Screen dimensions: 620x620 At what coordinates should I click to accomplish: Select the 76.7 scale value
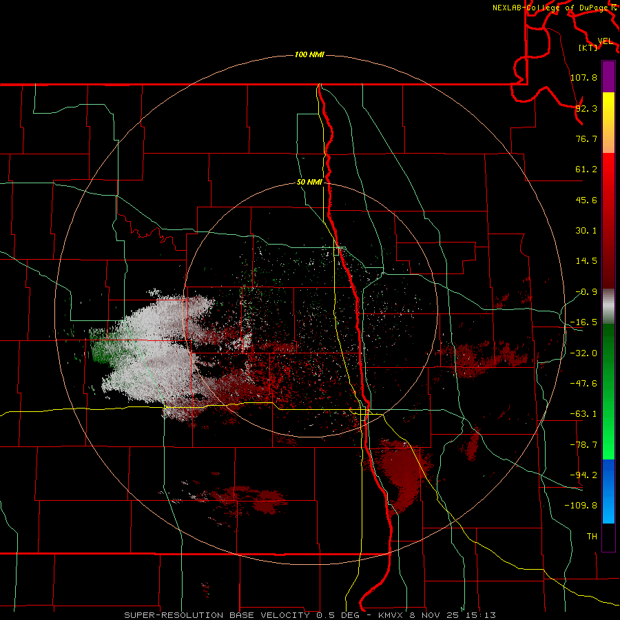[x=586, y=138]
